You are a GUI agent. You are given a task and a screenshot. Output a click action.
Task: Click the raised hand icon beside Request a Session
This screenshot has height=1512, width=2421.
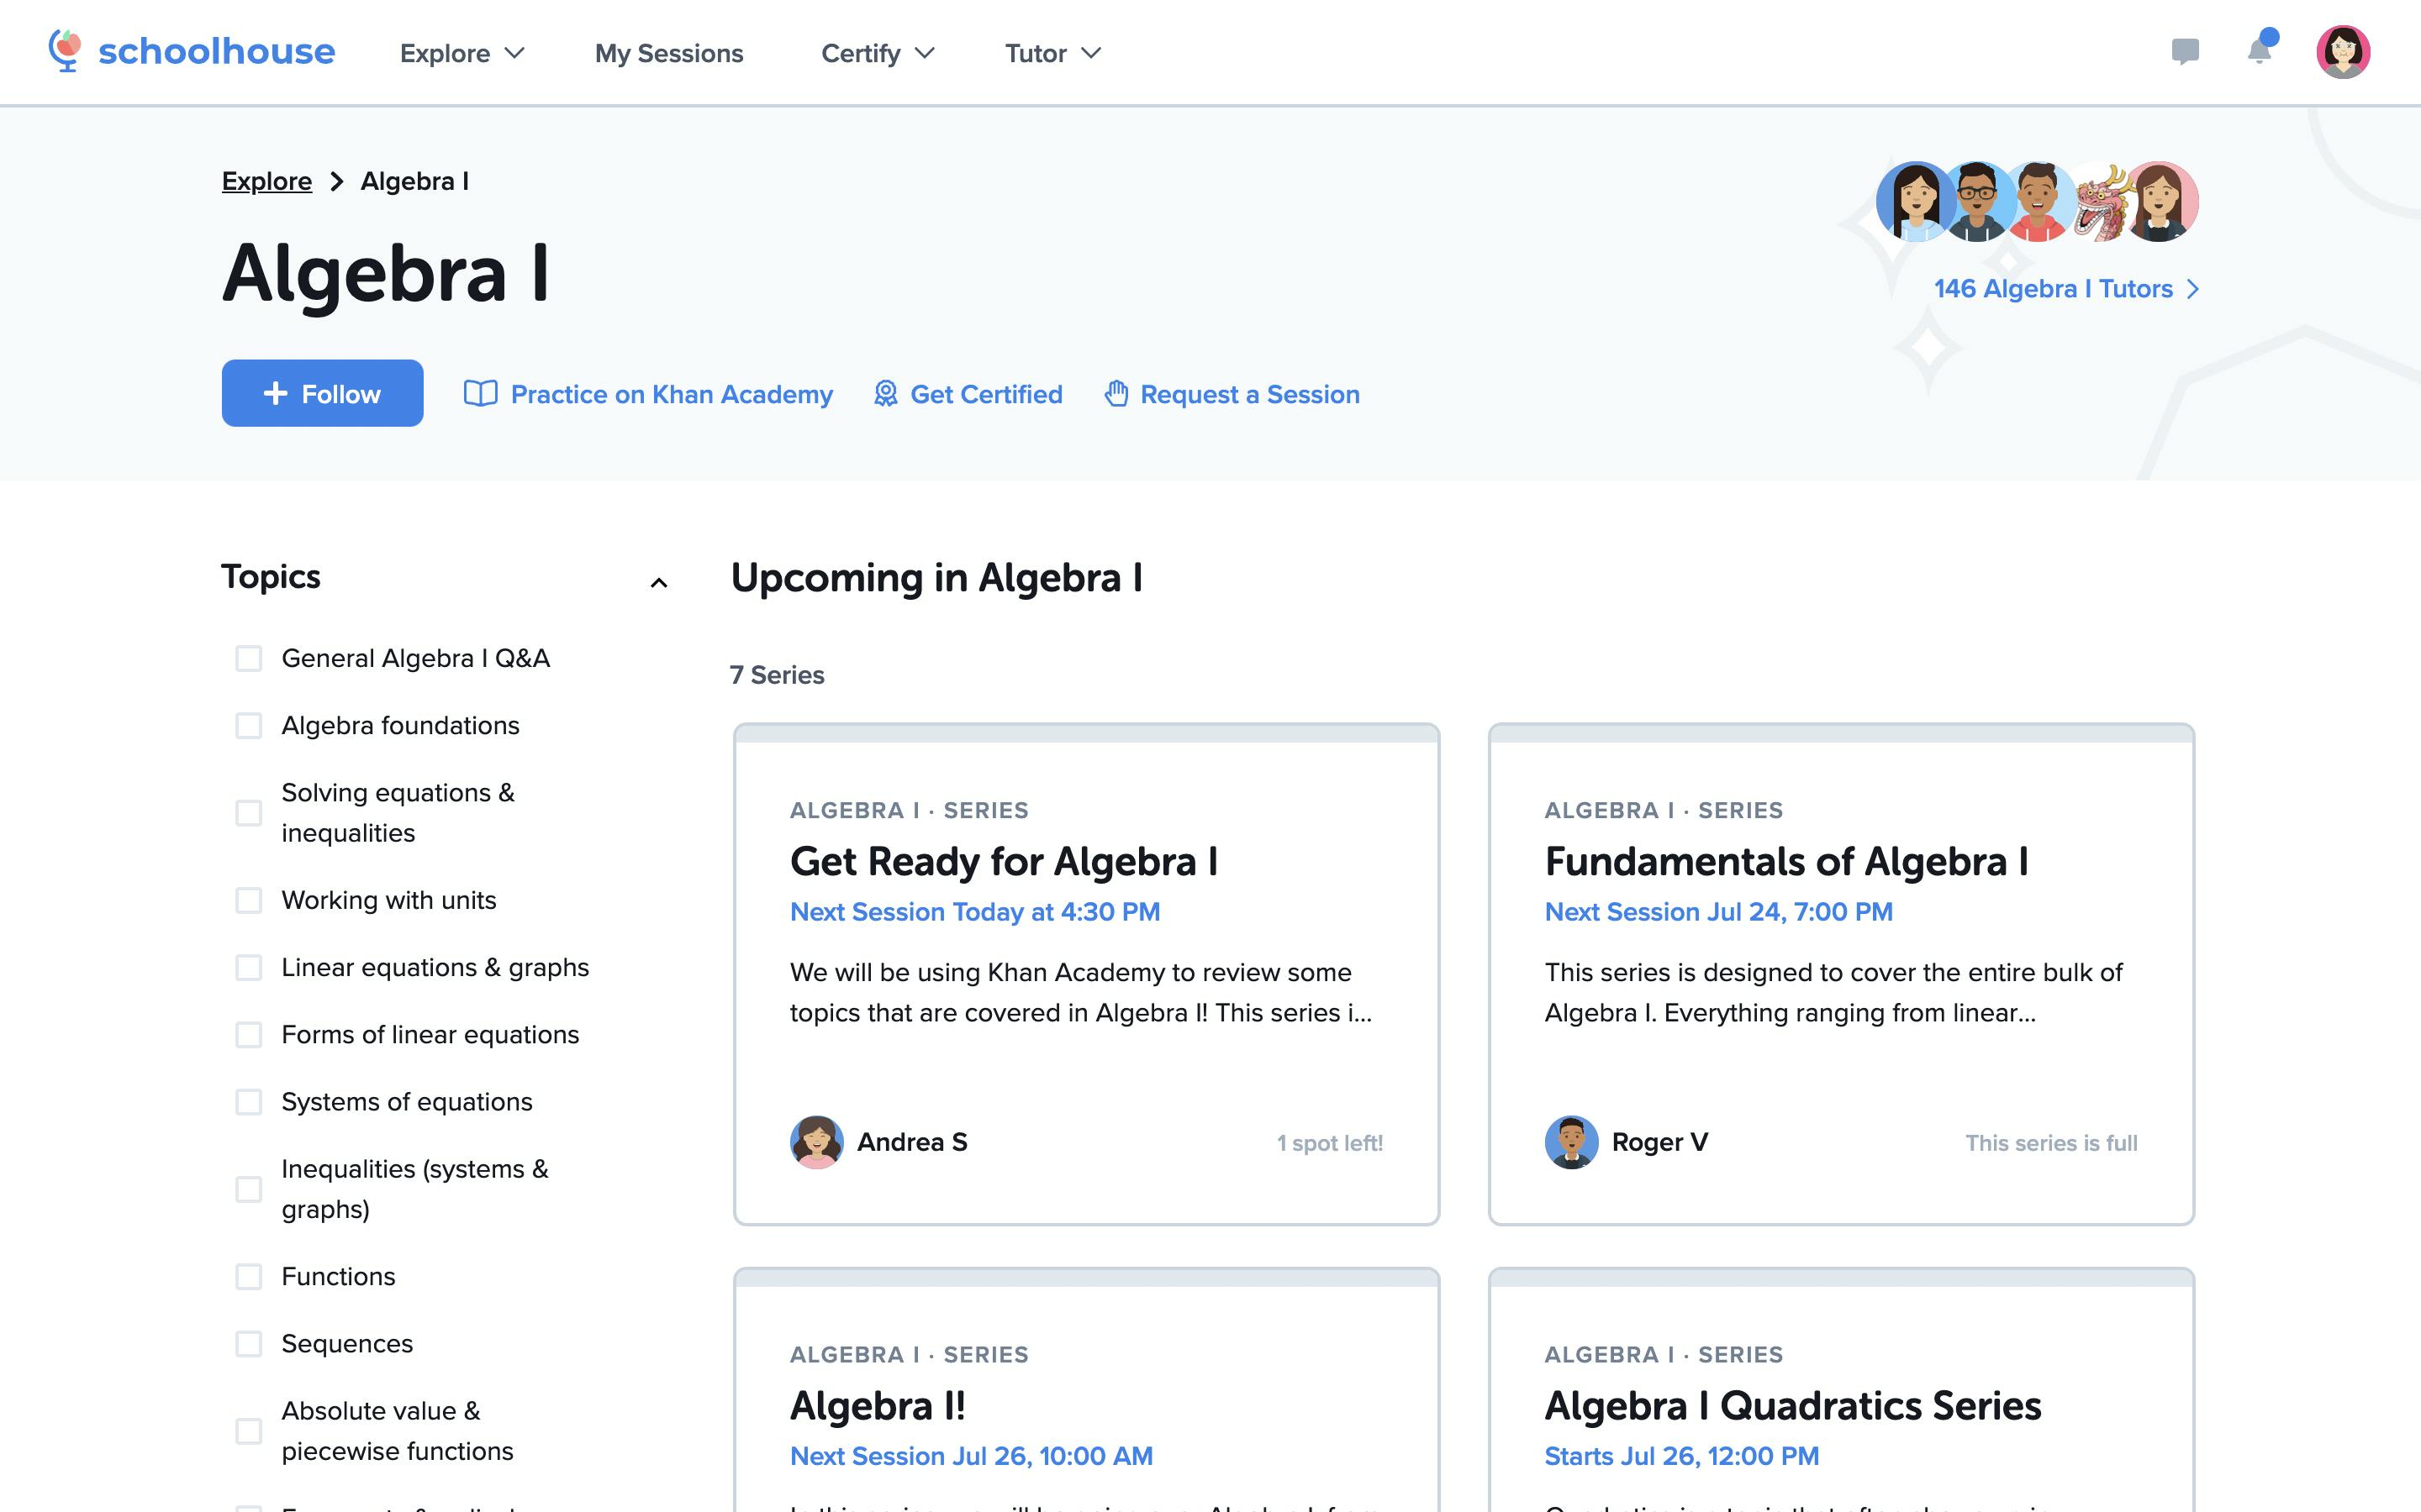point(1116,394)
